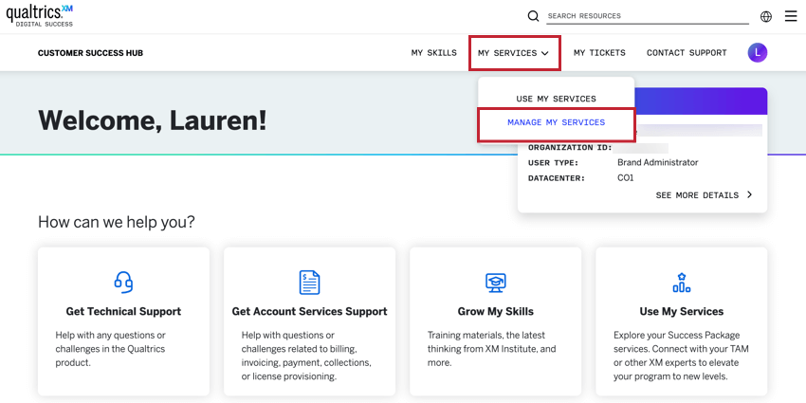Click the How can we help you heading
The width and height of the screenshot is (806, 403).
point(117,222)
